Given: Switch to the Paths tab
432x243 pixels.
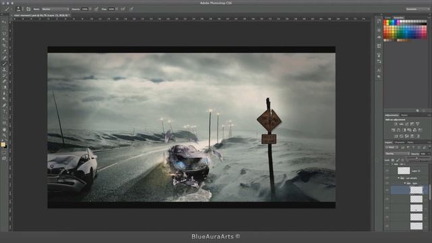Looking at the screenshot, I should click(x=410, y=142).
